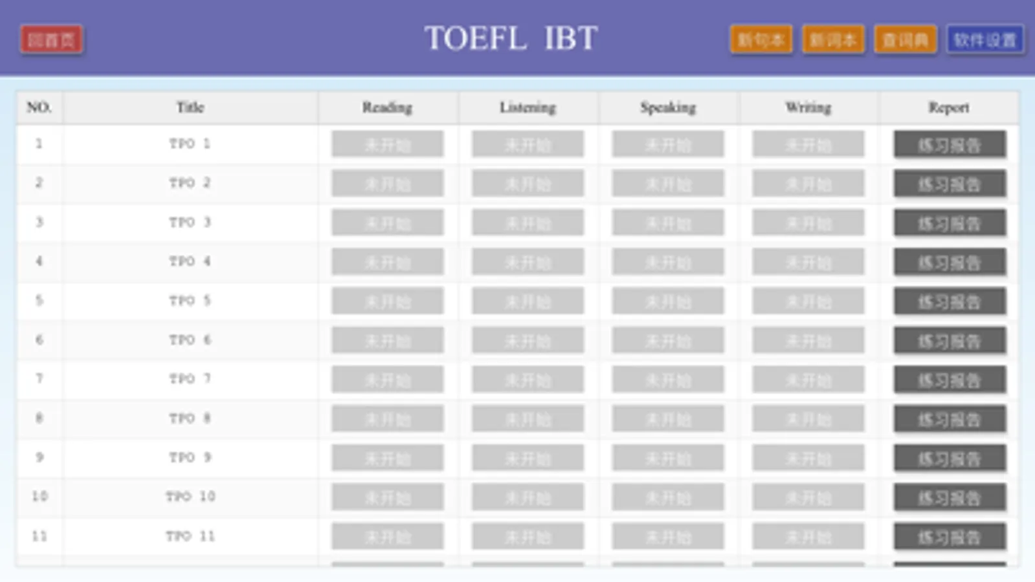Start TPO 7 Speaking section
The image size is (1035, 582).
[x=668, y=380]
